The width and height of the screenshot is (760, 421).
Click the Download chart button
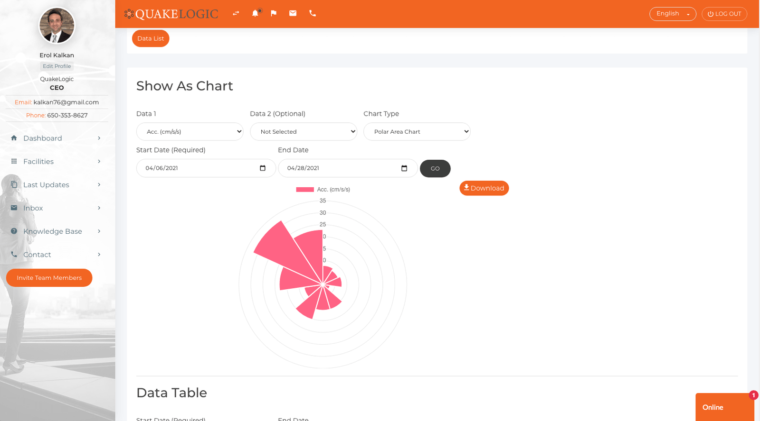(484, 188)
